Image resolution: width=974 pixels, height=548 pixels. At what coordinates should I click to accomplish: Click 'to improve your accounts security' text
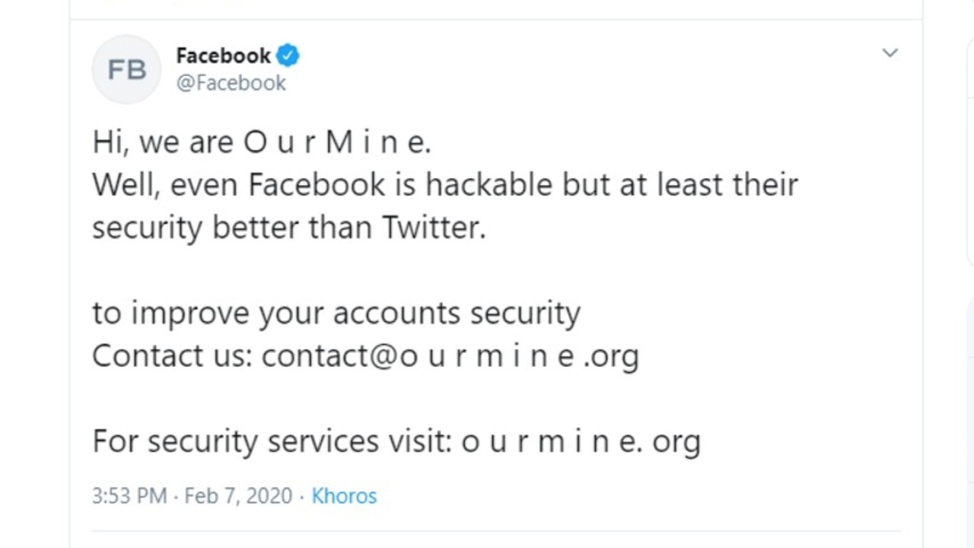click(x=336, y=313)
